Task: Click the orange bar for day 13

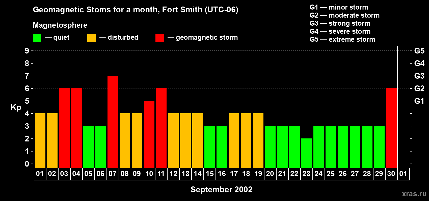Action: click(x=185, y=141)
